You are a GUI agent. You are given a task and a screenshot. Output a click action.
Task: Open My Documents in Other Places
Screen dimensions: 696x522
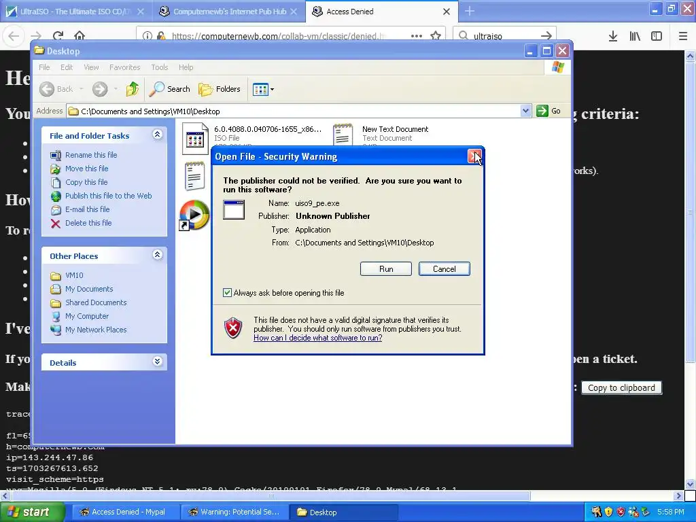[89, 289]
